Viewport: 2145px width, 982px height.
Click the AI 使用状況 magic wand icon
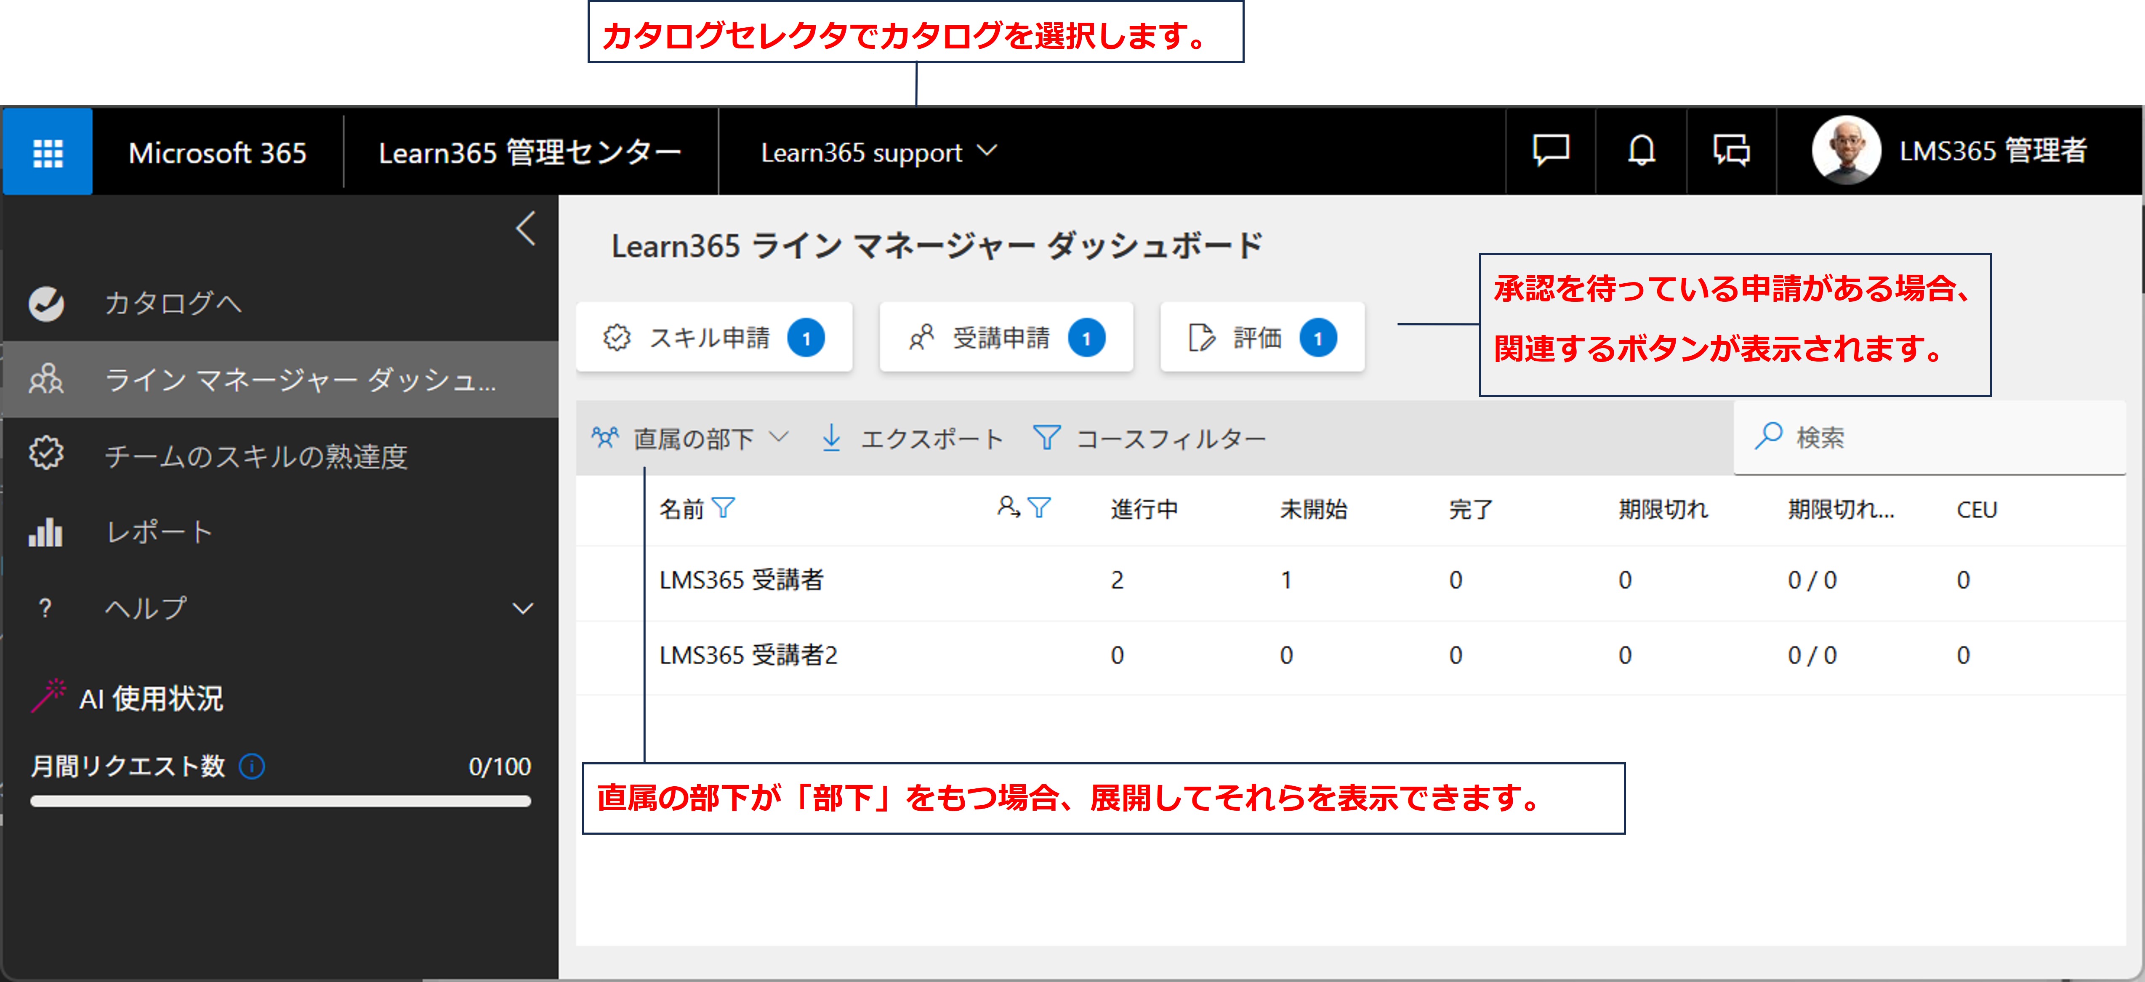pyautogui.click(x=49, y=696)
